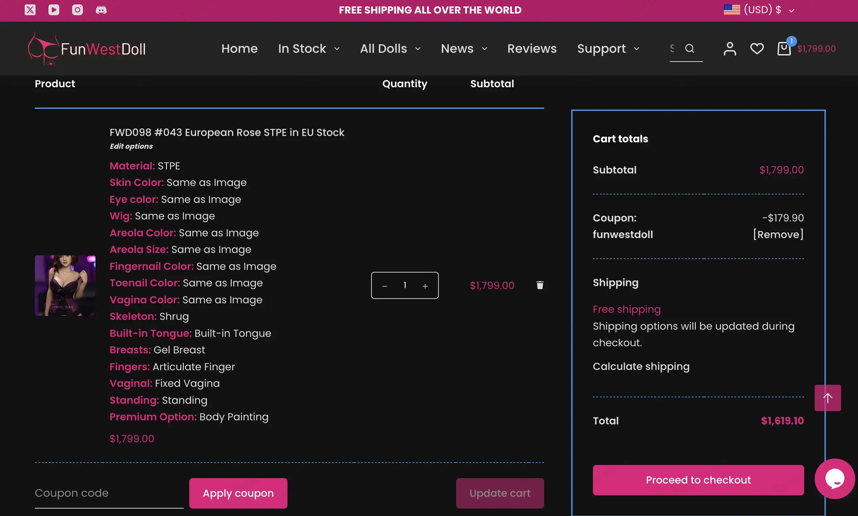Click the Free shipping text
858x516 pixels.
click(x=626, y=309)
